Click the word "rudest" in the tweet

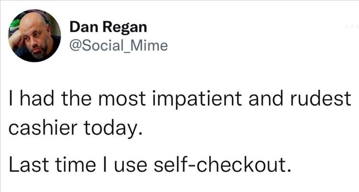pyautogui.click(x=321, y=98)
